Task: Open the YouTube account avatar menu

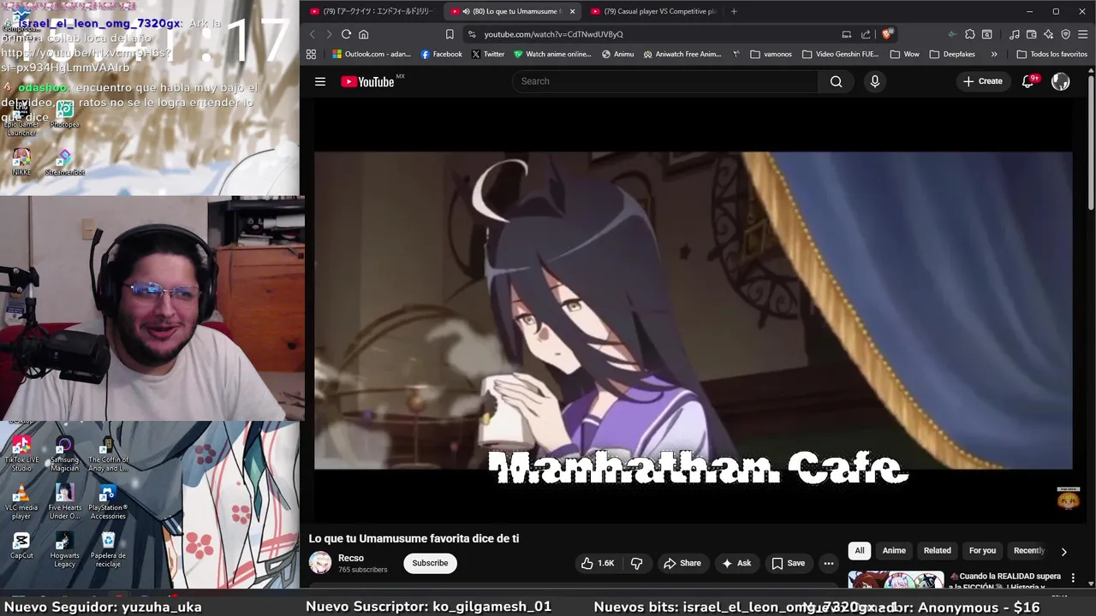Action: click(x=1060, y=81)
